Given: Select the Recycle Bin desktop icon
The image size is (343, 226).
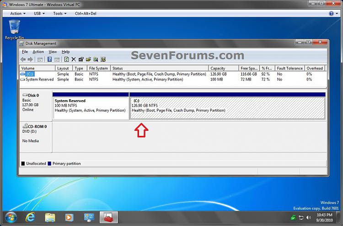Looking at the screenshot, I should tap(15, 30).
